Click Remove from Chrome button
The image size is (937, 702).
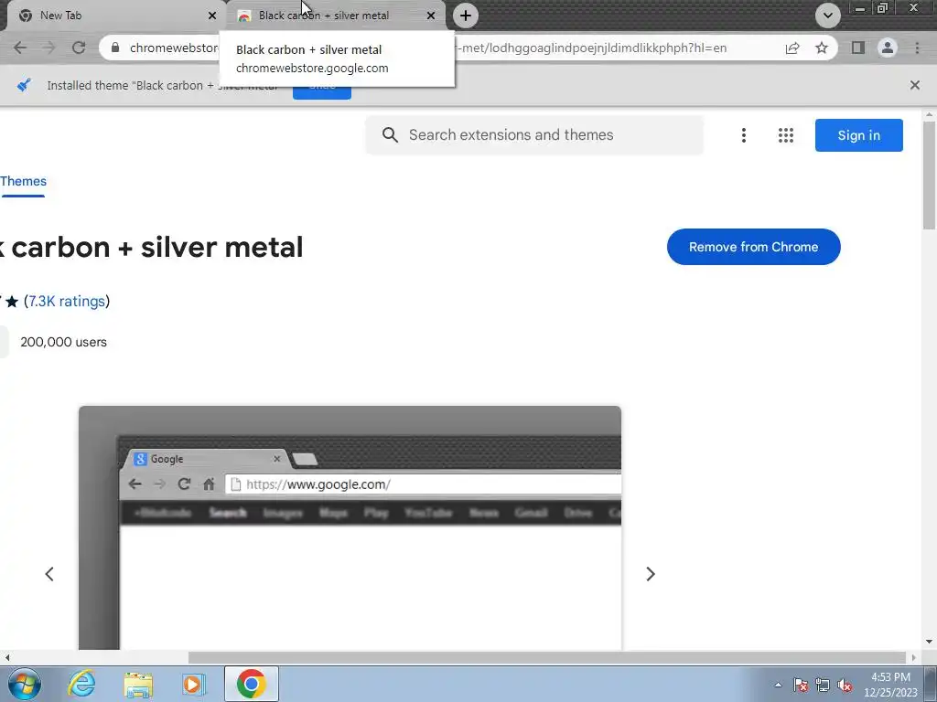point(754,247)
